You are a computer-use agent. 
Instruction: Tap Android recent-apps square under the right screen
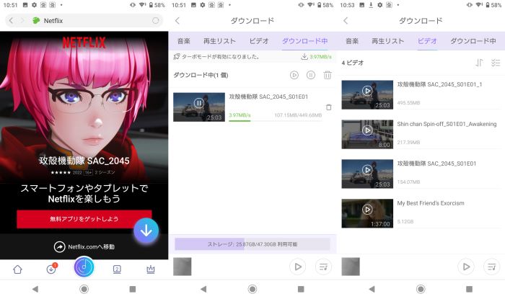pyautogui.click(x=469, y=289)
